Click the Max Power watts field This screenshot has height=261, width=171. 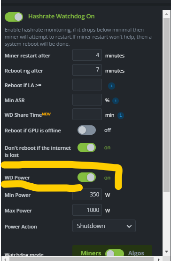(87, 210)
